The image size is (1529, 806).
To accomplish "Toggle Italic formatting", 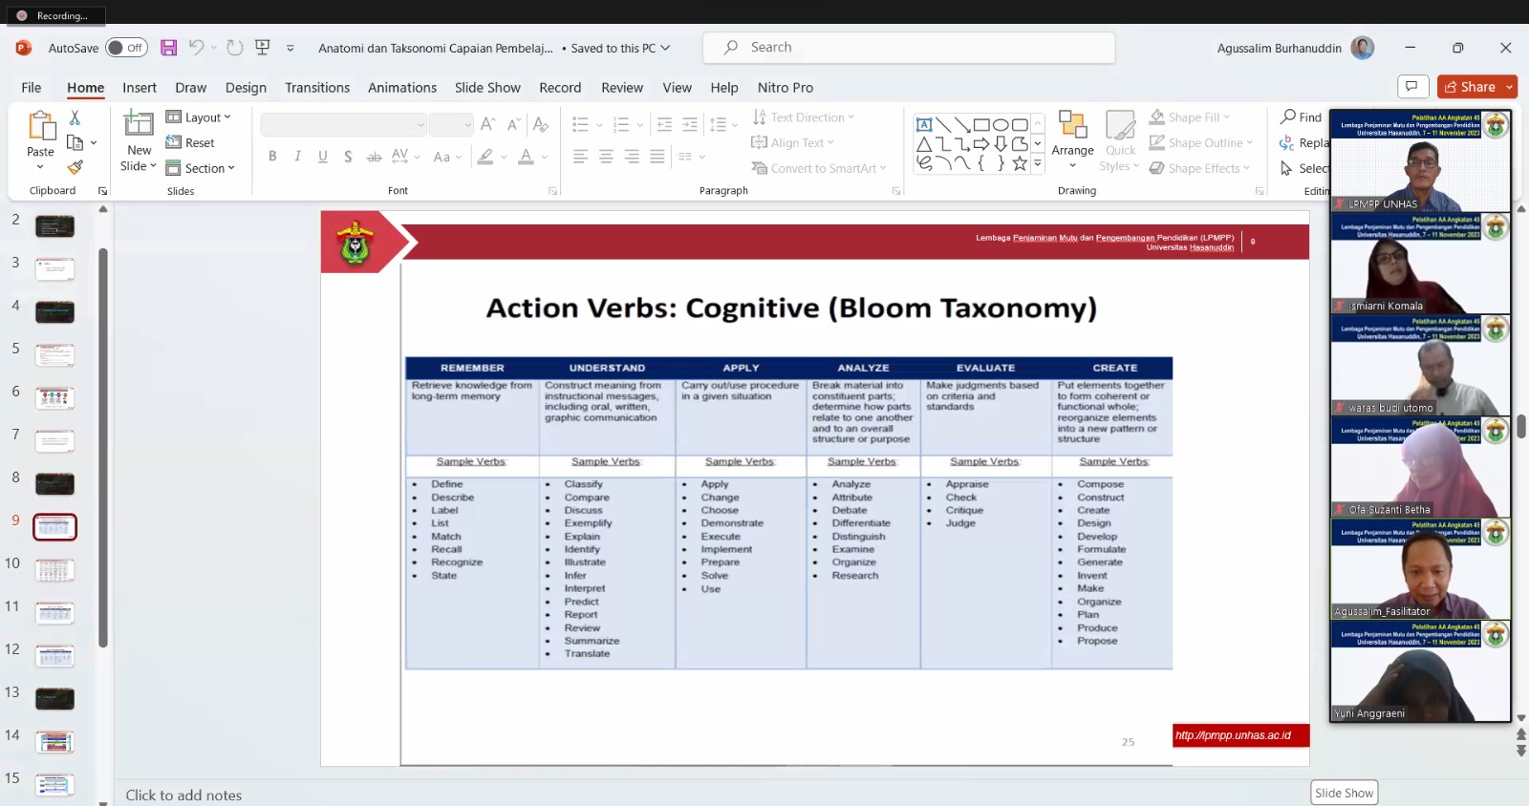I will point(297,157).
